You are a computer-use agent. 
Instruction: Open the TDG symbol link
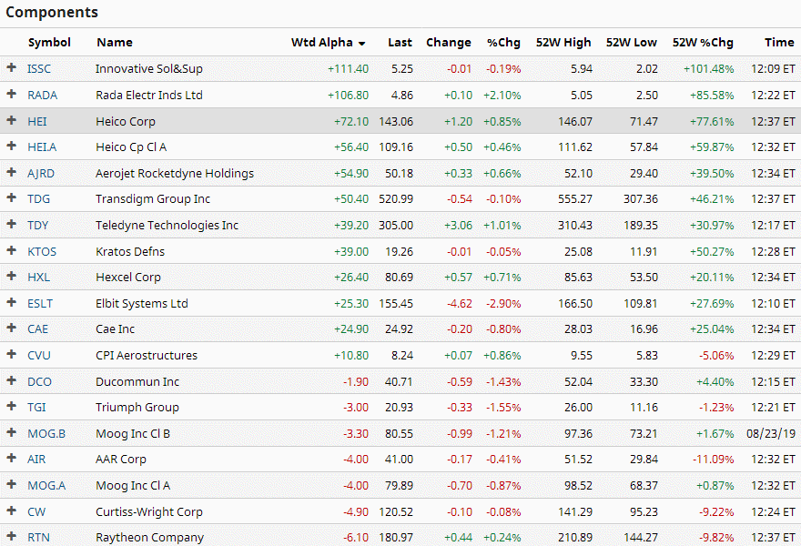[x=39, y=198]
